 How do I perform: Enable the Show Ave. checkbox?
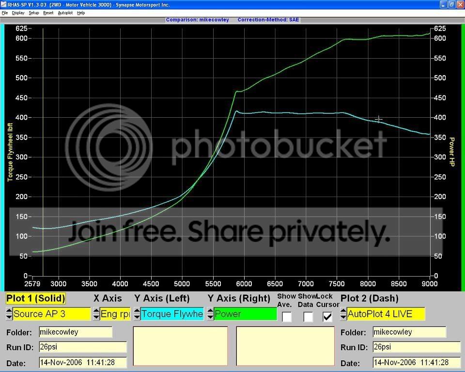point(287,317)
